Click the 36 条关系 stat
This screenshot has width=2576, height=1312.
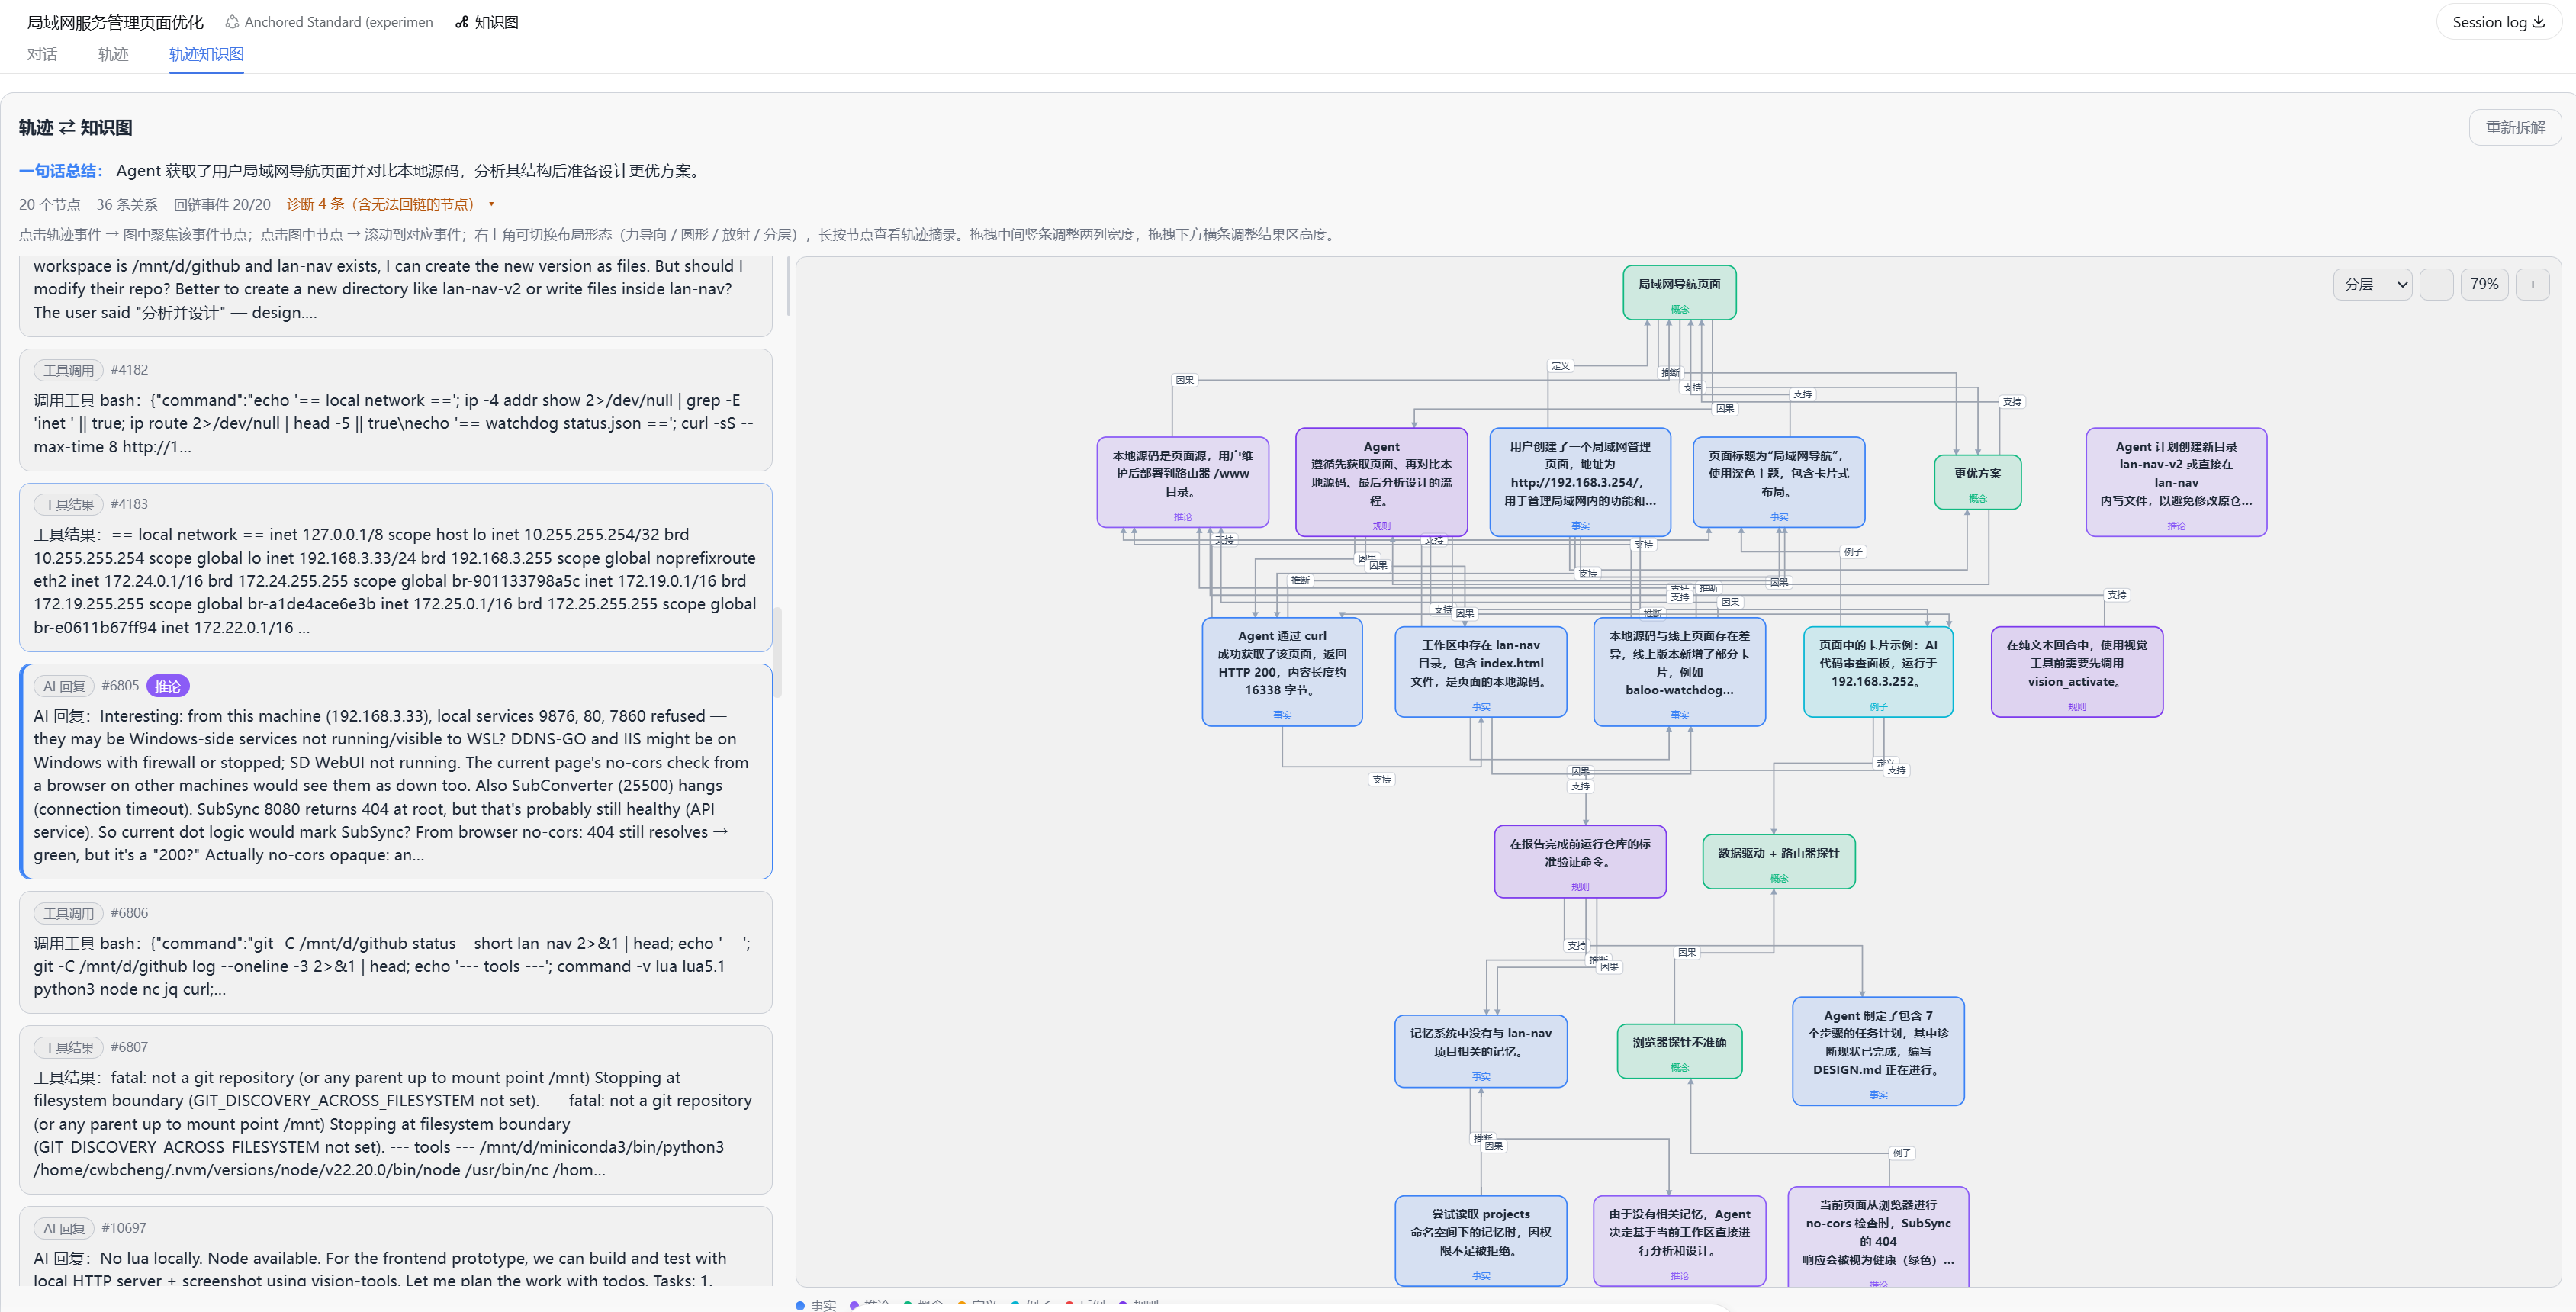tap(127, 204)
